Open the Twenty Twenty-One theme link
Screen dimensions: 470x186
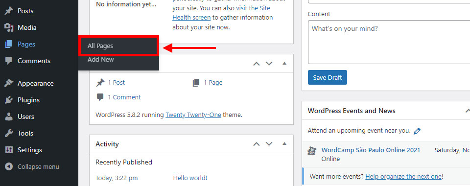pyautogui.click(x=193, y=115)
